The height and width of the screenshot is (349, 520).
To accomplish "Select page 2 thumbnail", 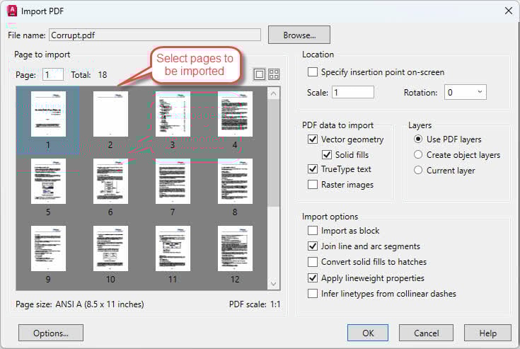I will [x=110, y=114].
